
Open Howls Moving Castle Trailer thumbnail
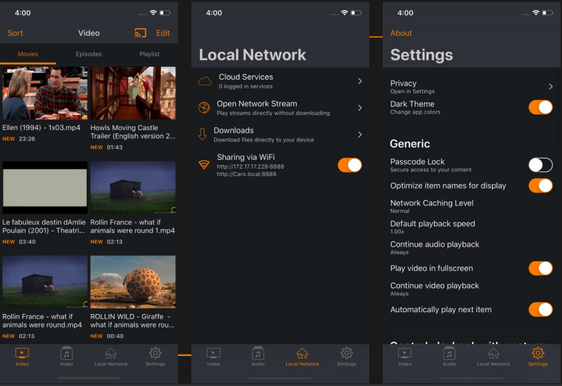[133, 93]
